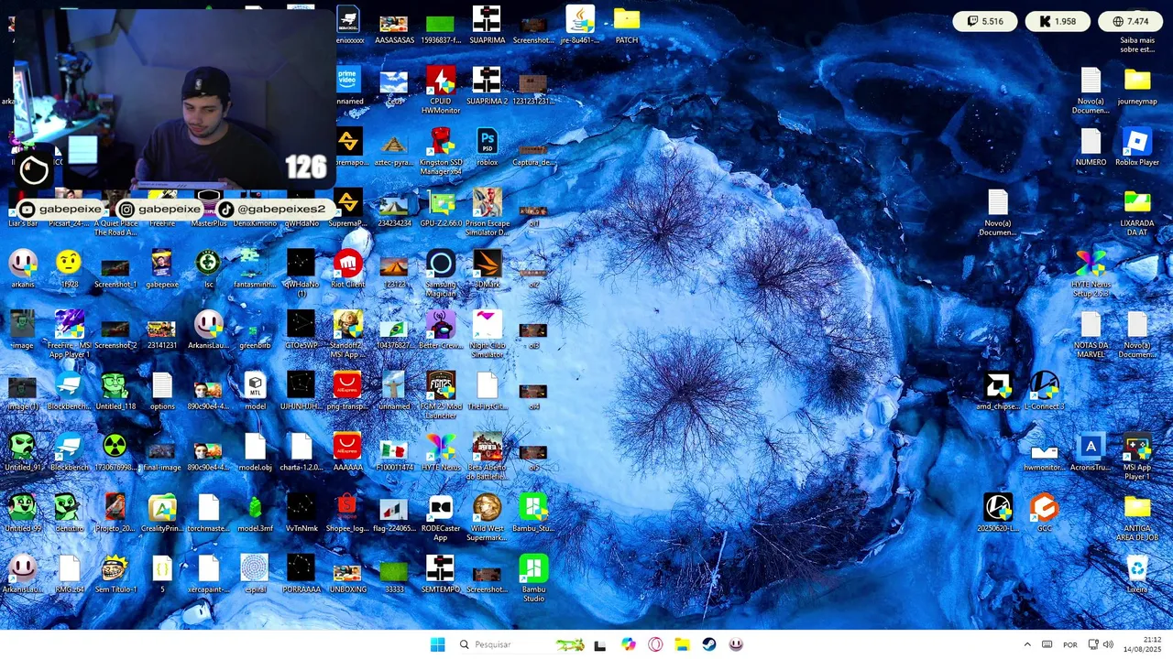The height and width of the screenshot is (659, 1173).
Task: Open File Explorer from the taskbar
Action: [x=682, y=644]
